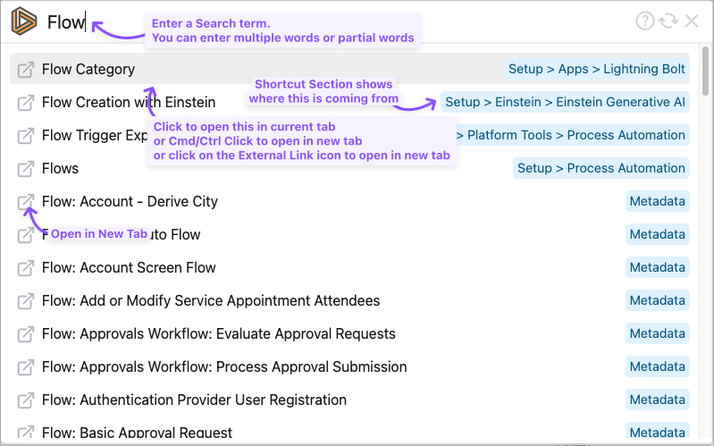This screenshot has width=714, height=446.
Task: Click external link icon for Flow Creation with Einstein
Action: (26, 103)
